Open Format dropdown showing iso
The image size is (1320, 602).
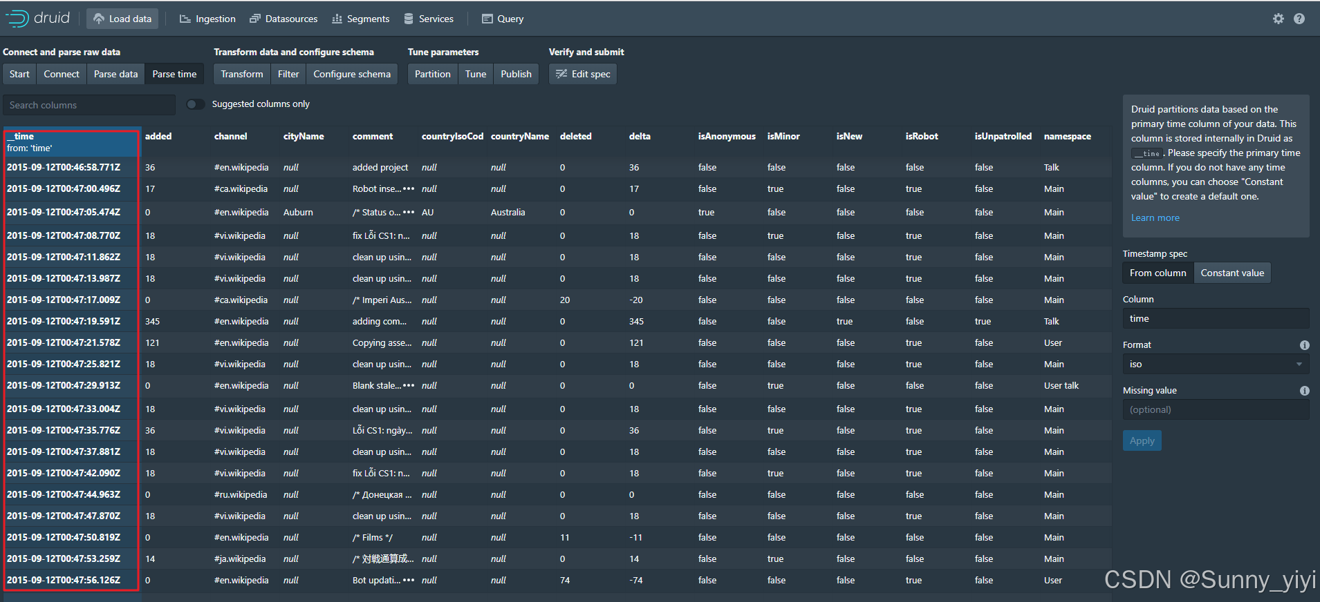coord(1216,365)
